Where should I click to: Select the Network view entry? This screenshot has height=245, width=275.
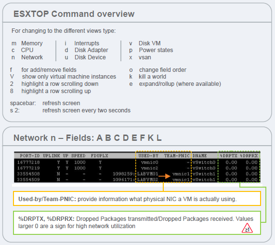point(27,57)
